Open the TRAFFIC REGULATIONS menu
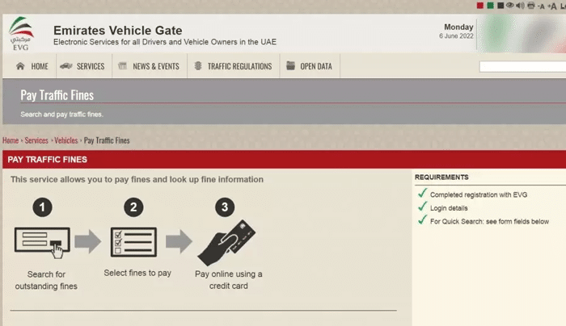This screenshot has height=326, width=566. (x=233, y=66)
